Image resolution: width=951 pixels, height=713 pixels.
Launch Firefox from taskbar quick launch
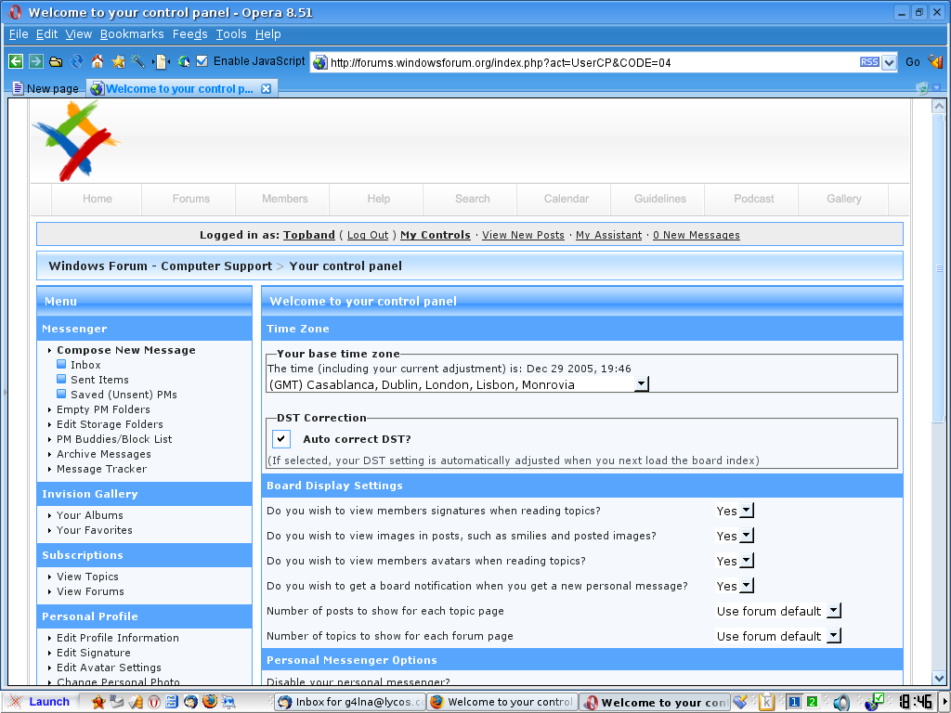[x=209, y=702]
